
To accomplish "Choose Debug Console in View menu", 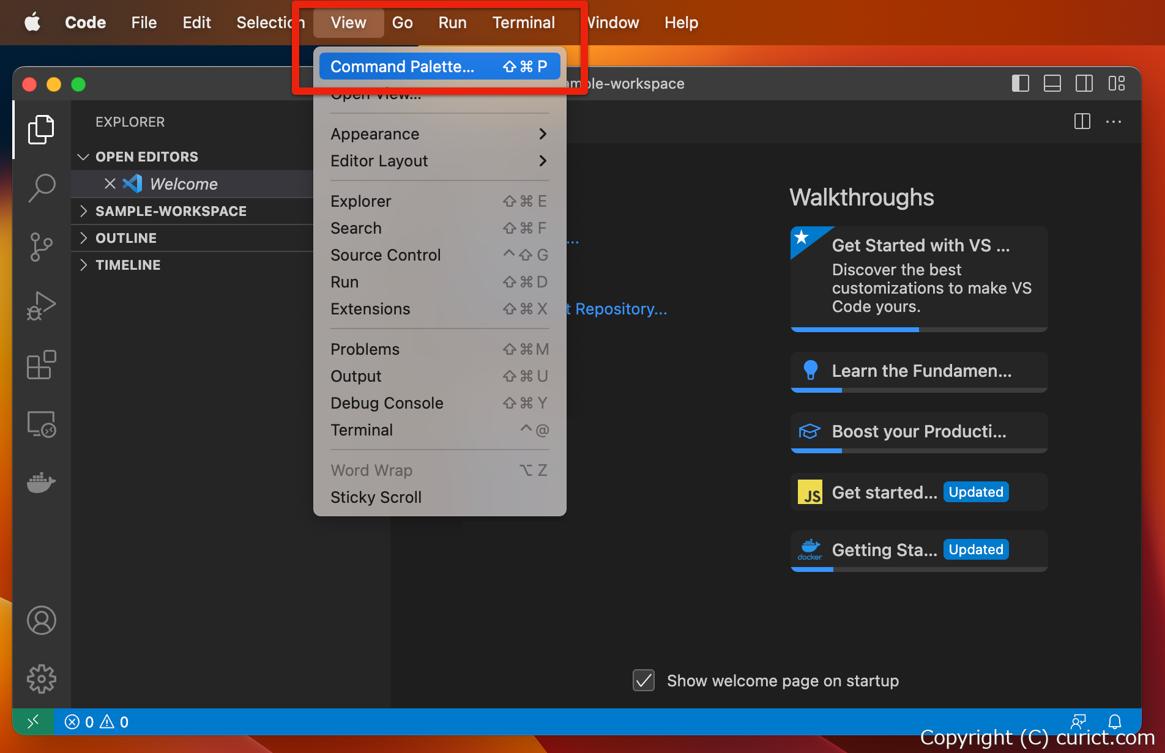I will pyautogui.click(x=439, y=403).
